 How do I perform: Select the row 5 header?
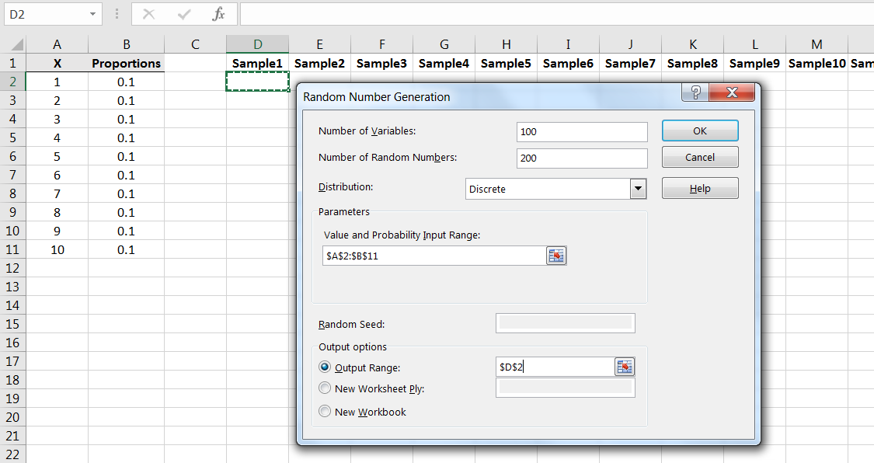coord(12,138)
